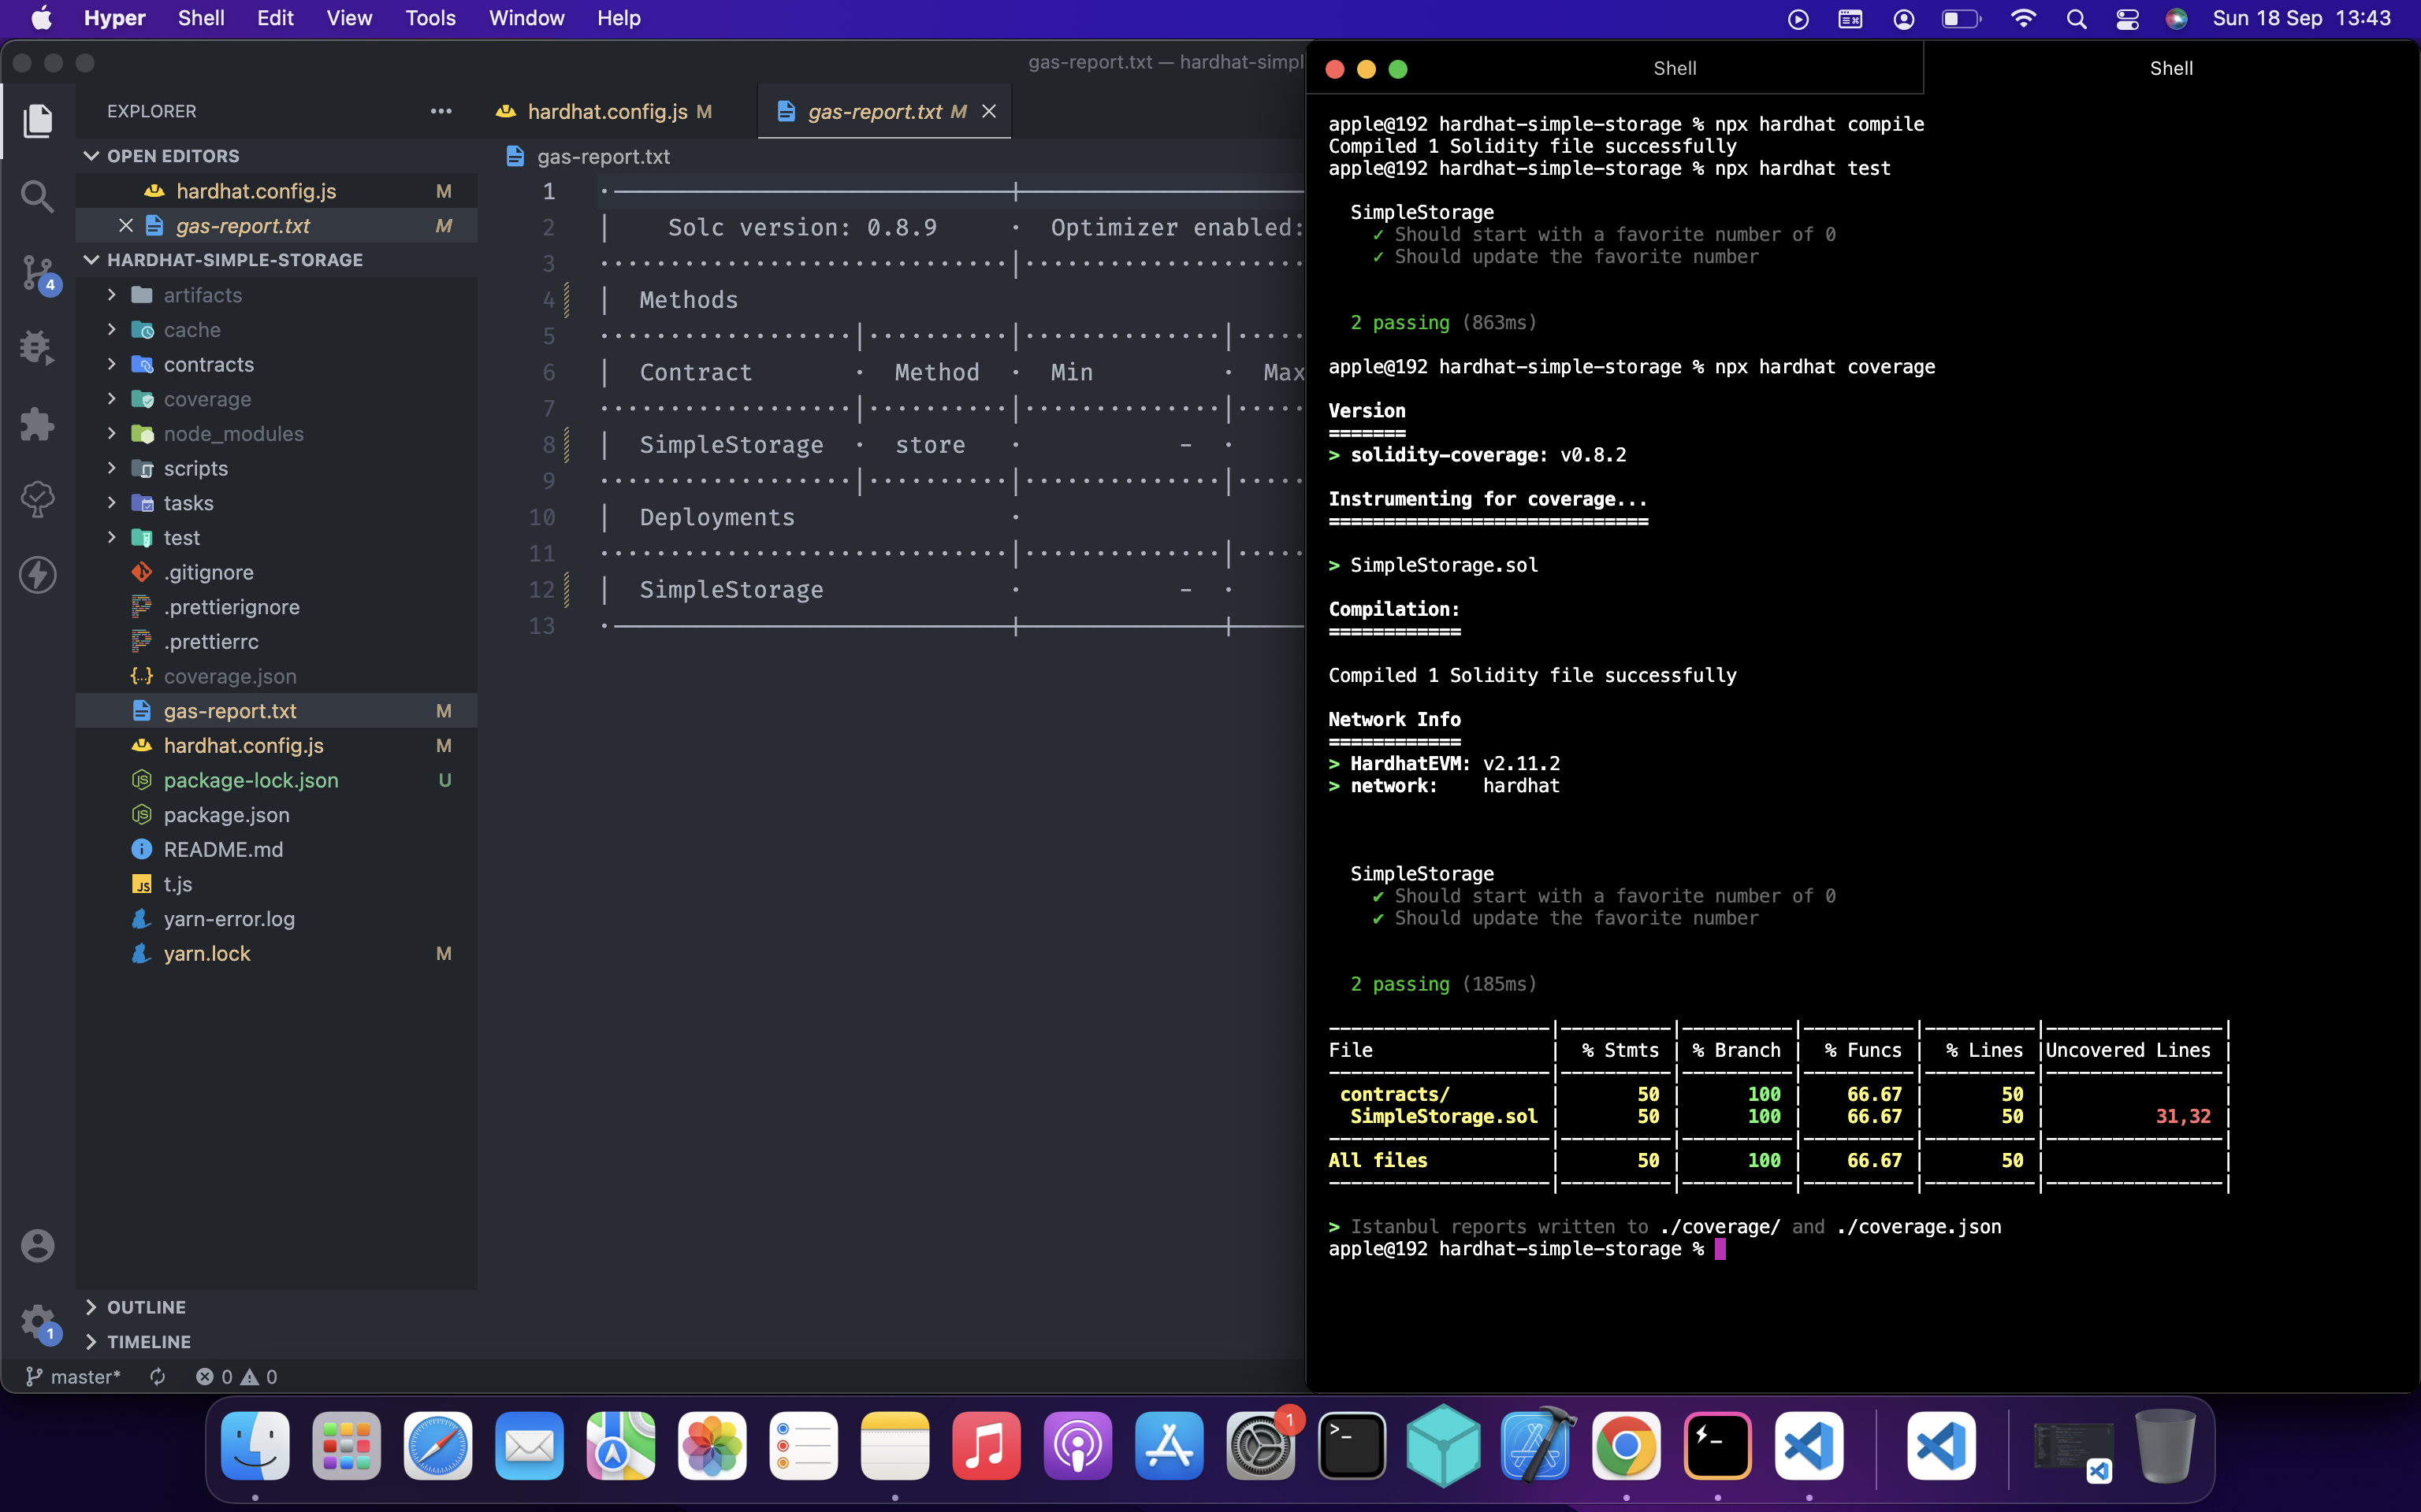
Task: Open the Extensions view
Action: pyautogui.click(x=38, y=424)
